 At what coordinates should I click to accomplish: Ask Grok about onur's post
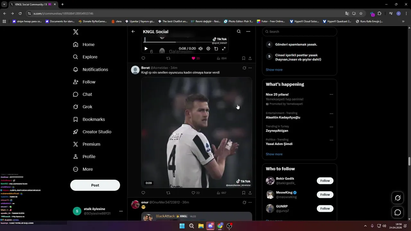click(244, 202)
